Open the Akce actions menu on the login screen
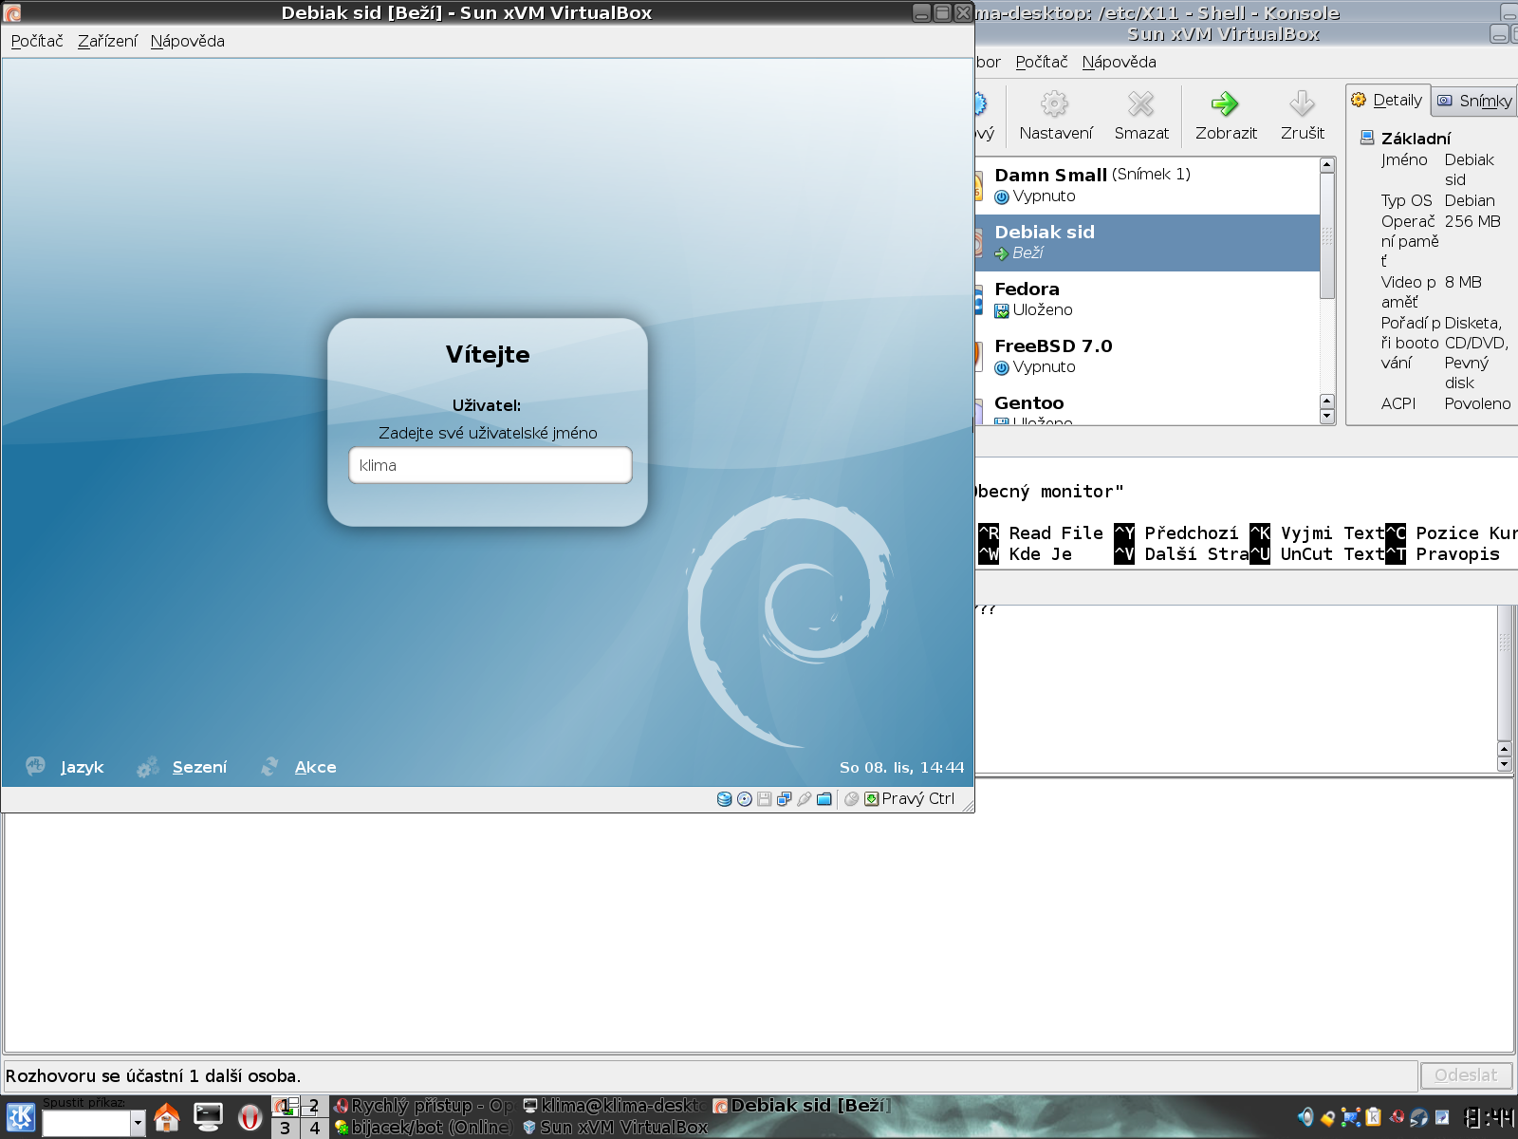The width and height of the screenshot is (1518, 1139). 299,767
